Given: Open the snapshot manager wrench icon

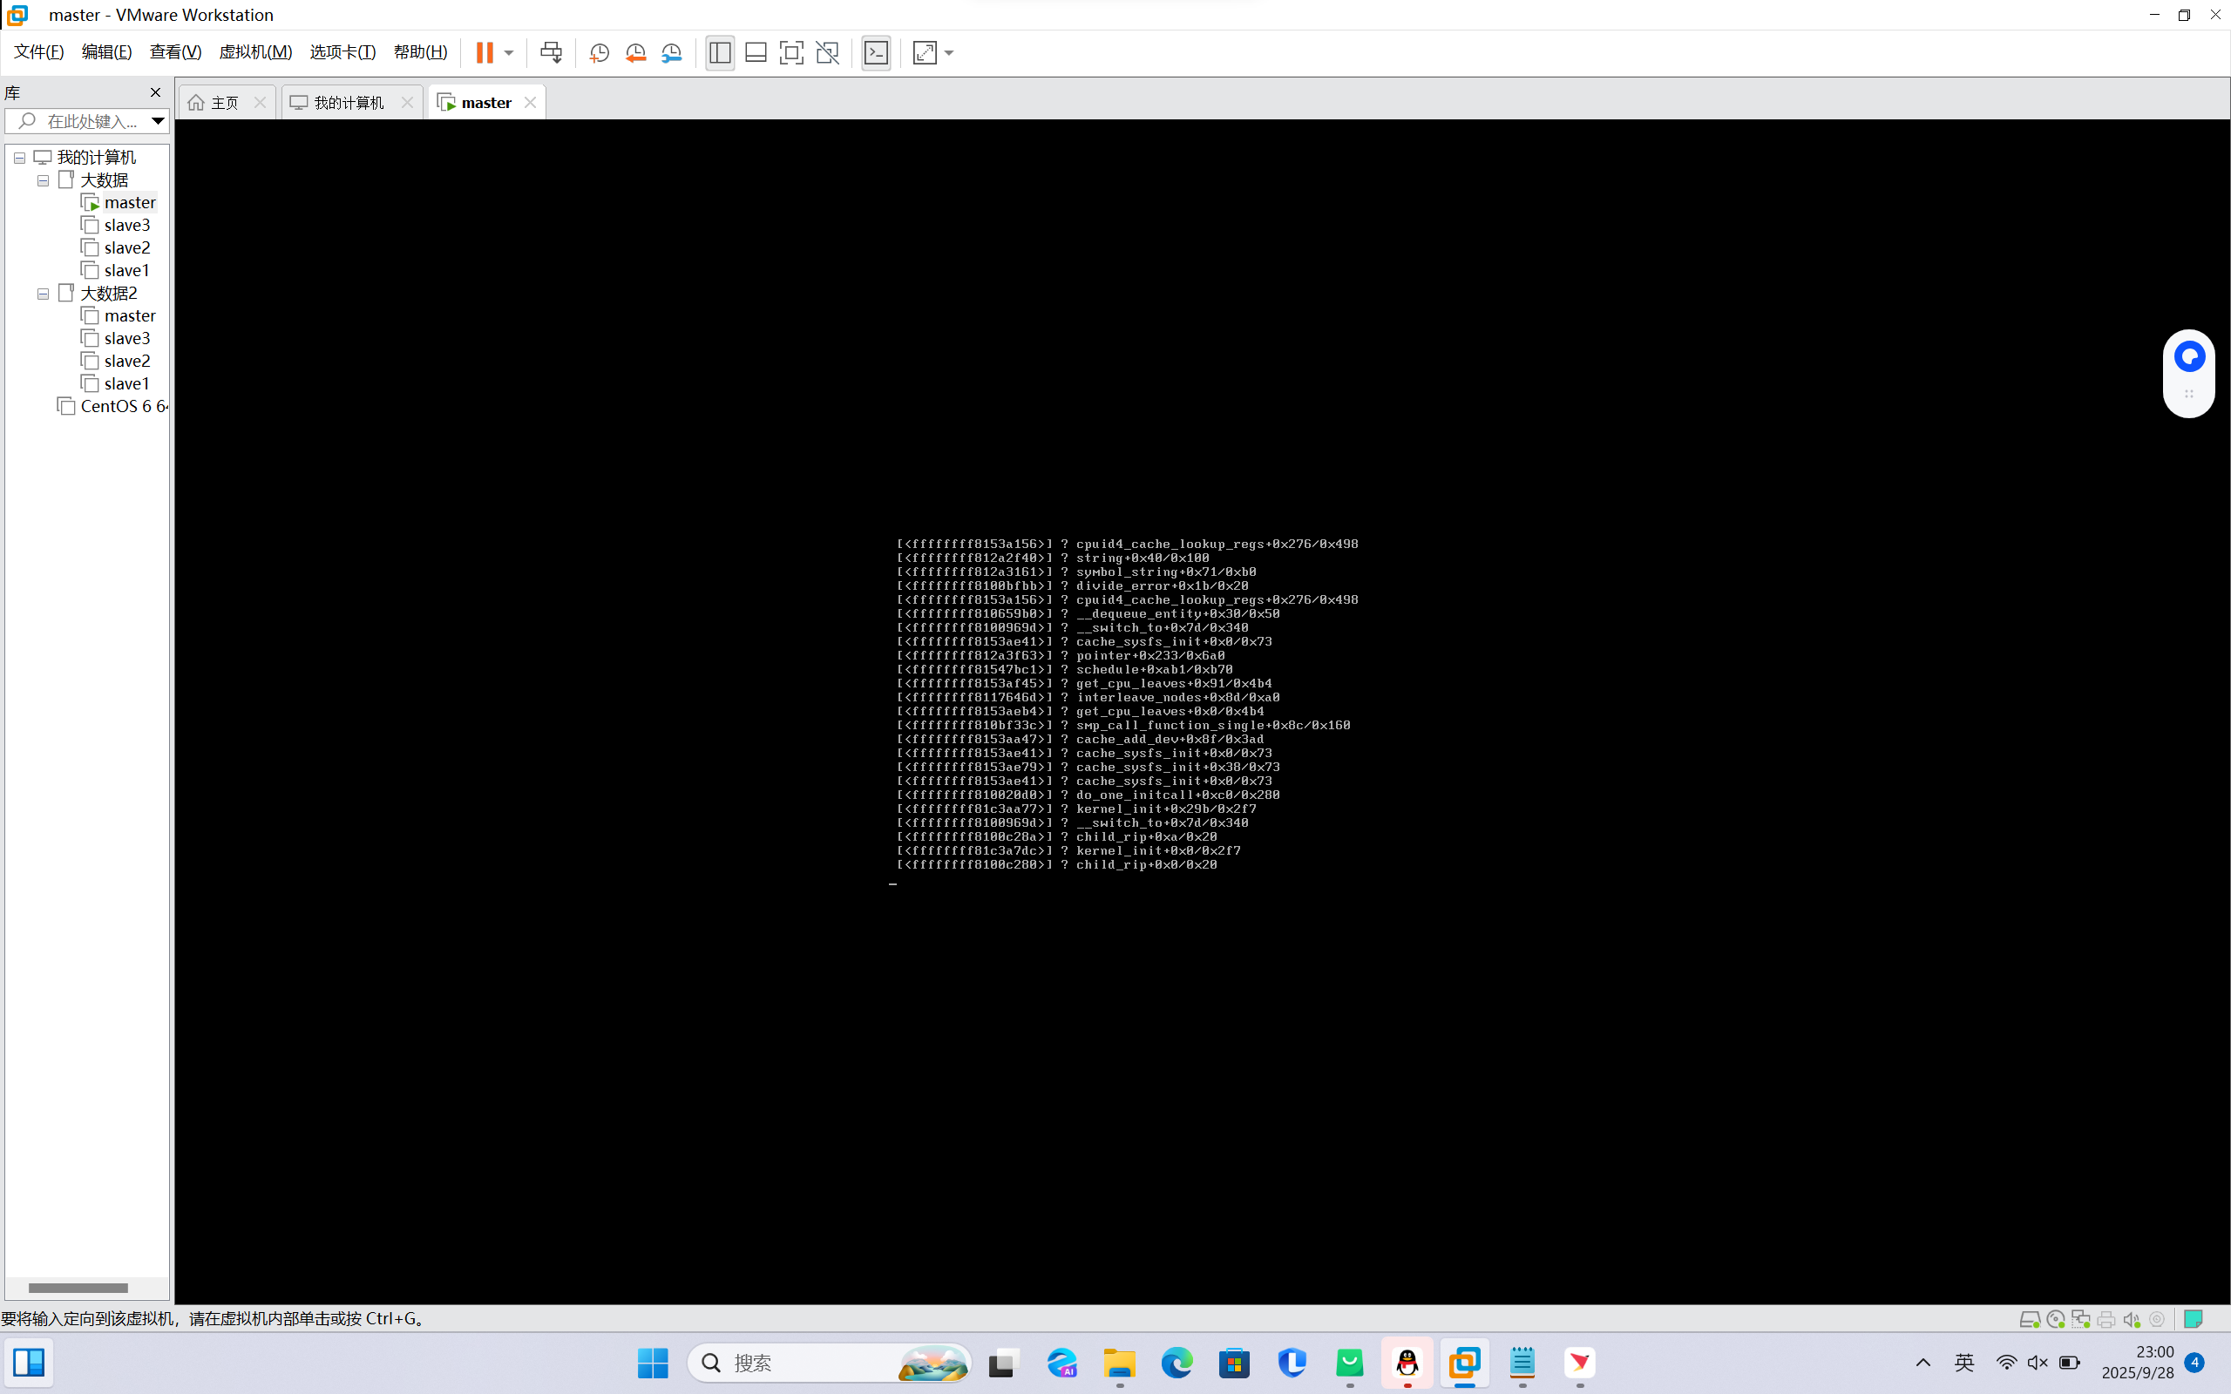Looking at the screenshot, I should pos(672,52).
